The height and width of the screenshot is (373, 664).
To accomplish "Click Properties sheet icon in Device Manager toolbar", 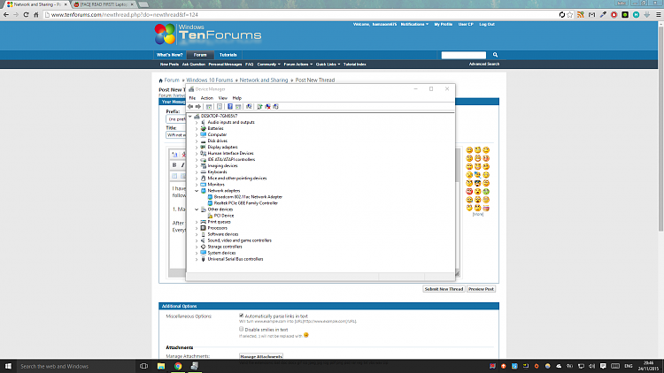I will pos(220,107).
